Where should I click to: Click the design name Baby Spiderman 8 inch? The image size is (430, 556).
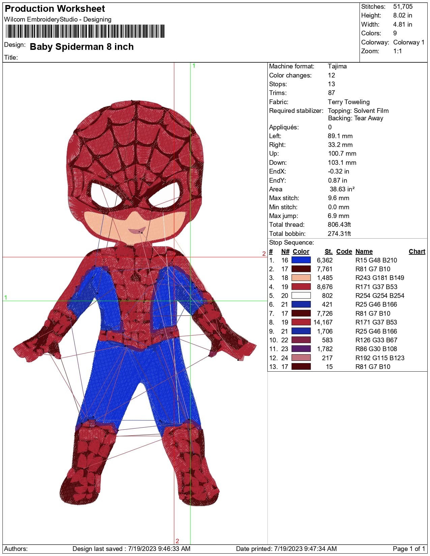pos(82,47)
